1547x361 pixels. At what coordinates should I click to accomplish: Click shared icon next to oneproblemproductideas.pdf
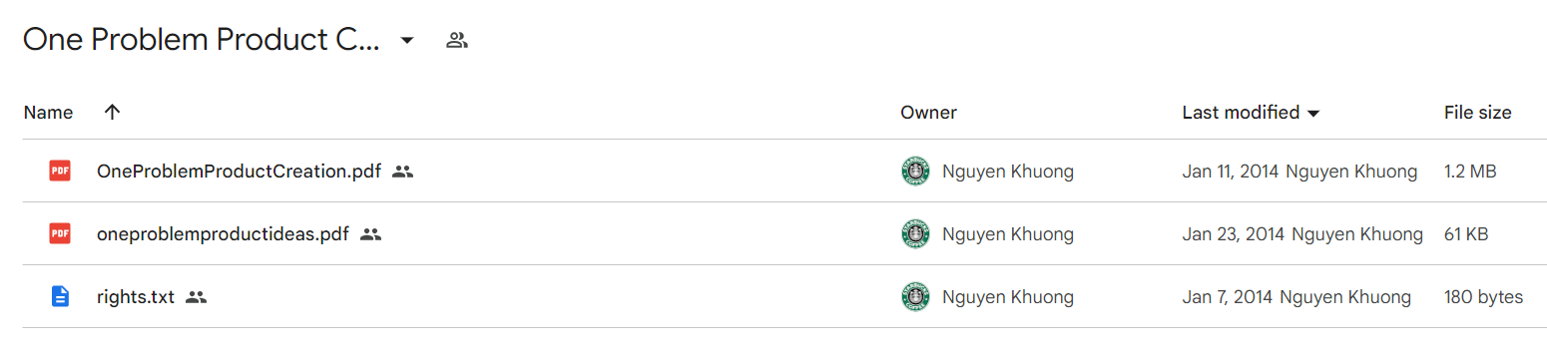[370, 234]
